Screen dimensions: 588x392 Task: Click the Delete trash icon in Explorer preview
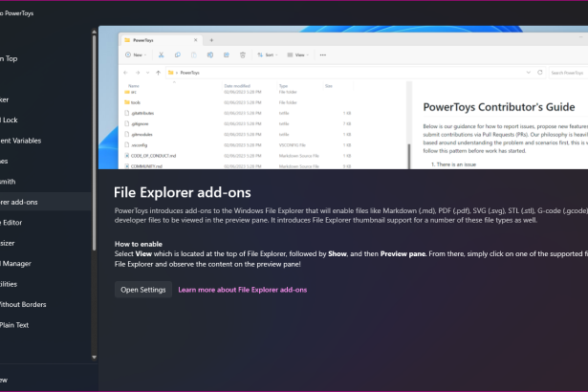(243, 54)
